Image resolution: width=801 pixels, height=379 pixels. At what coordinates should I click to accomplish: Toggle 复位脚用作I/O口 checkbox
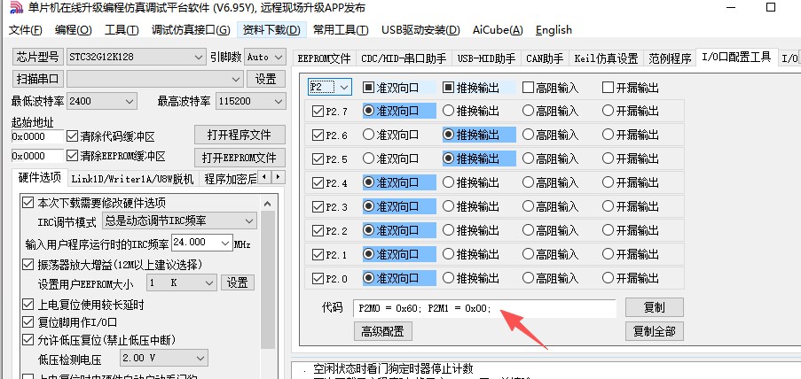(27, 322)
